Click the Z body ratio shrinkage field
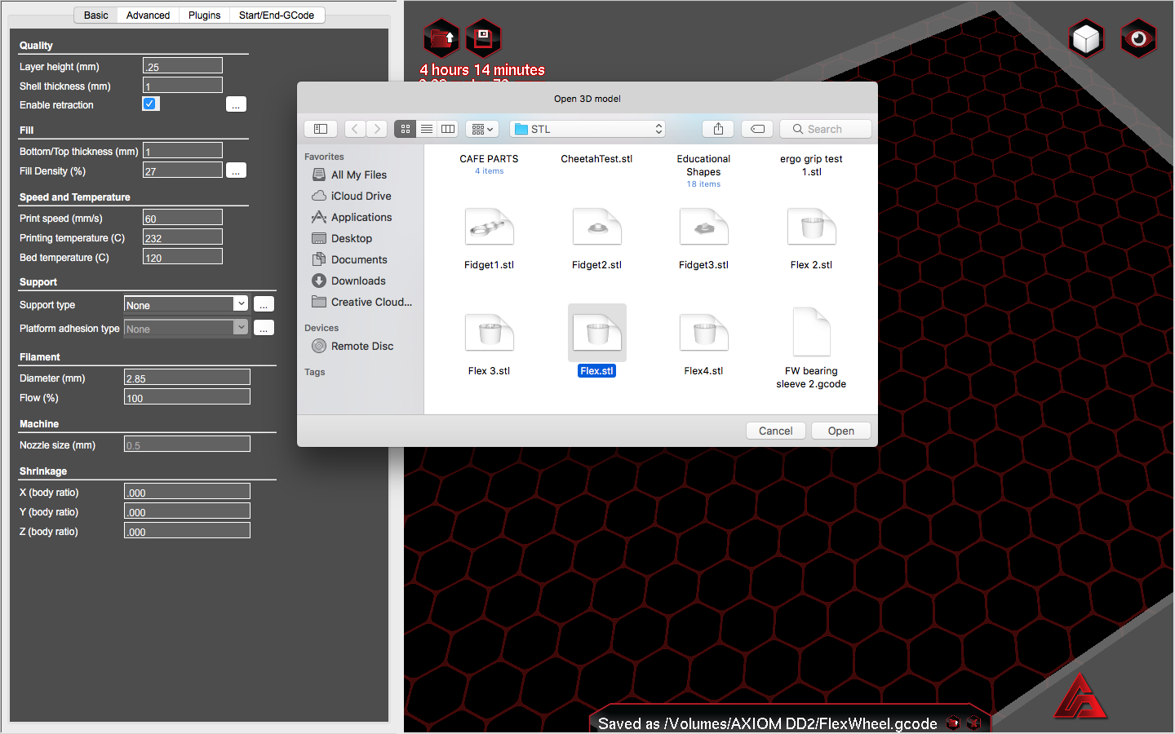Screen dimensions: 1175x734 187,531
